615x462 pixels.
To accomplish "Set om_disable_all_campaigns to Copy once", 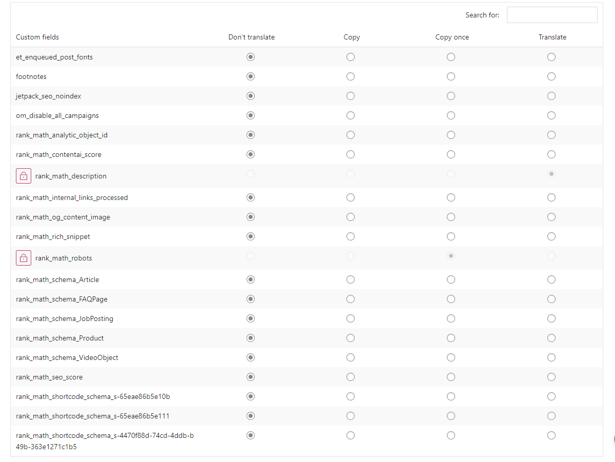I will [x=451, y=115].
